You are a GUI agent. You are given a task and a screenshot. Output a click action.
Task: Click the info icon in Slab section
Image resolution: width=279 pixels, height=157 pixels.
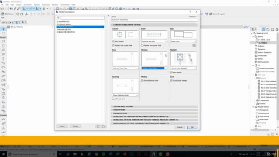coord(194,45)
